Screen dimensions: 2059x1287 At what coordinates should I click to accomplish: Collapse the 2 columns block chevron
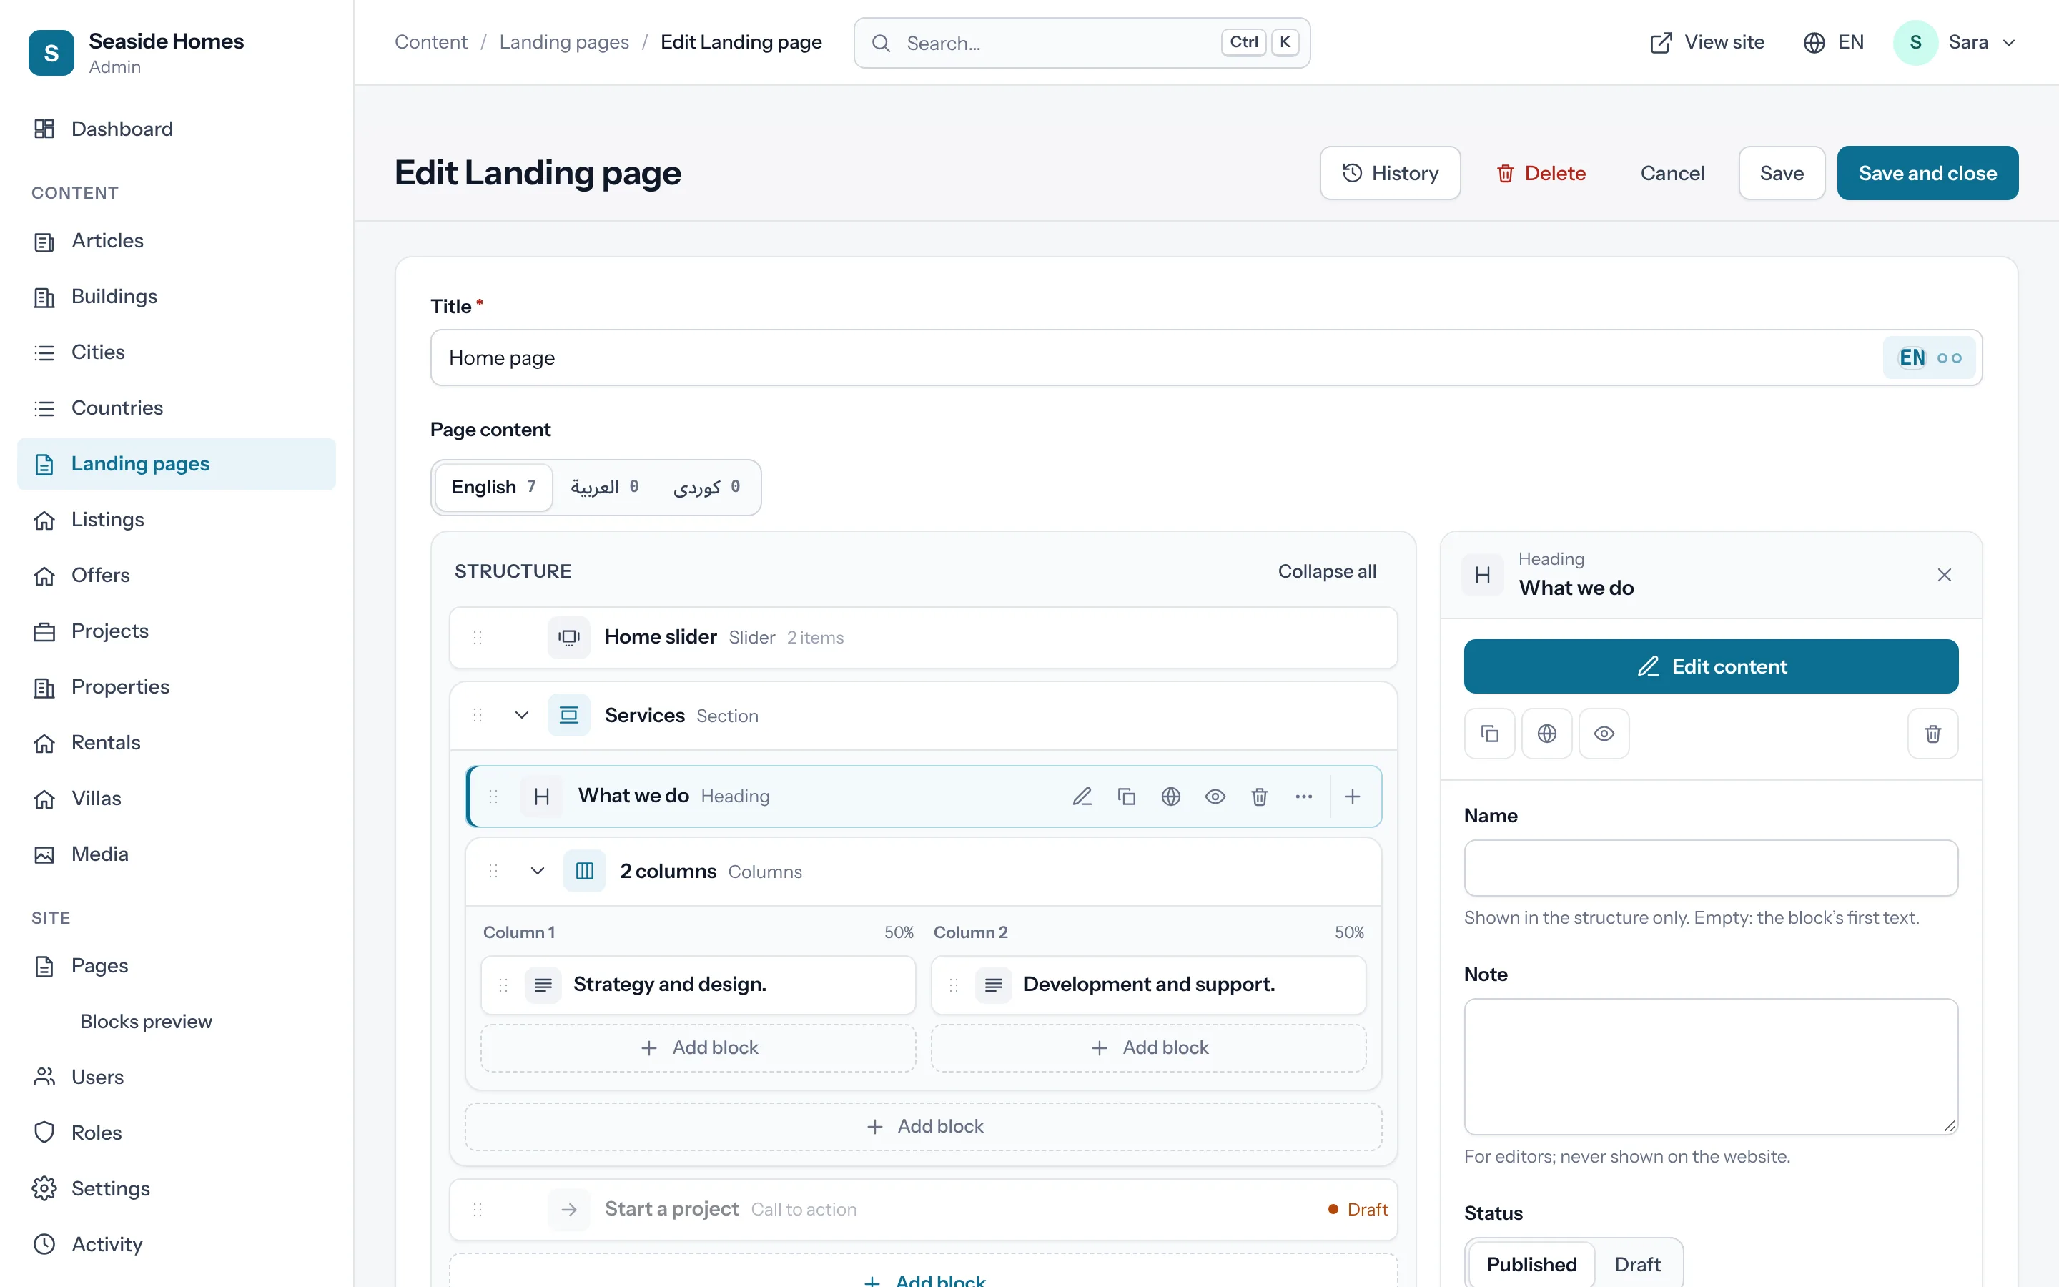pos(537,871)
